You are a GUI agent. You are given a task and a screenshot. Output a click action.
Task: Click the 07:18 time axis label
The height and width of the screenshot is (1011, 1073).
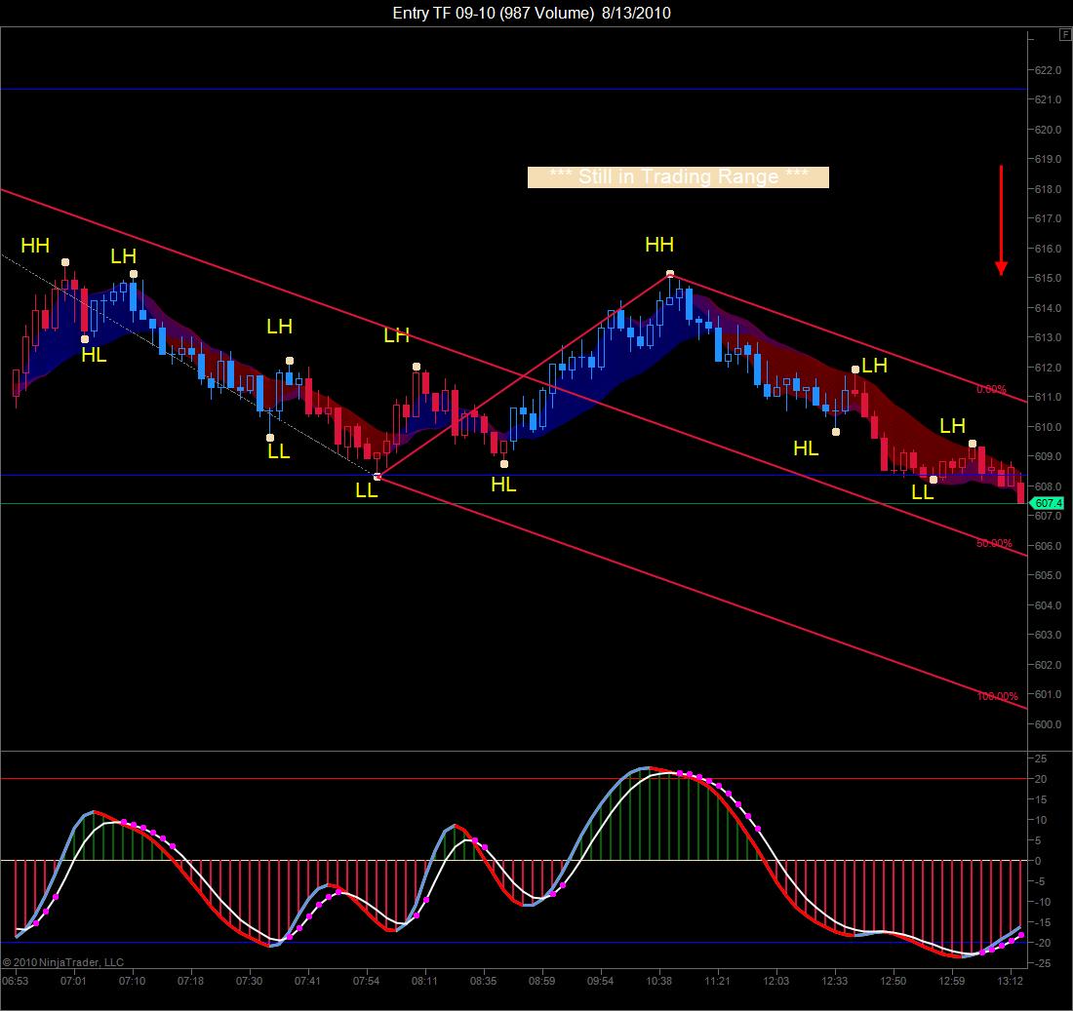190,981
